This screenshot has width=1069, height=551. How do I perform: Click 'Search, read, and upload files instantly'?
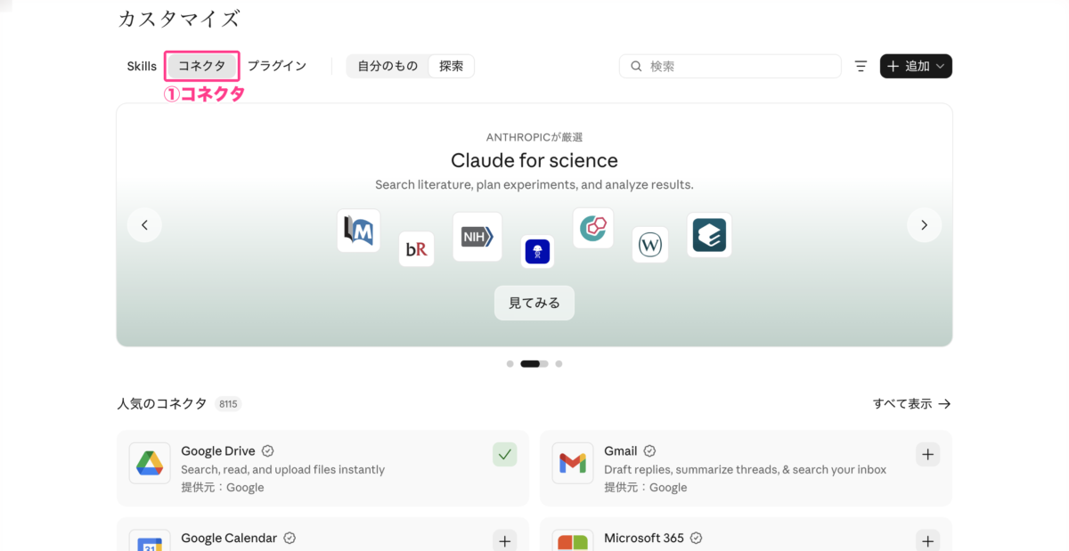point(283,469)
